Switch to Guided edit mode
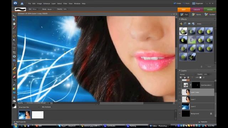 coord(210,15)
